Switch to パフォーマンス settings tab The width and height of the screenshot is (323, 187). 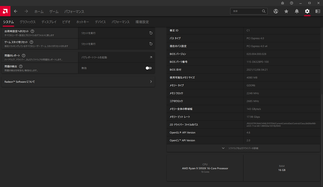point(121,22)
